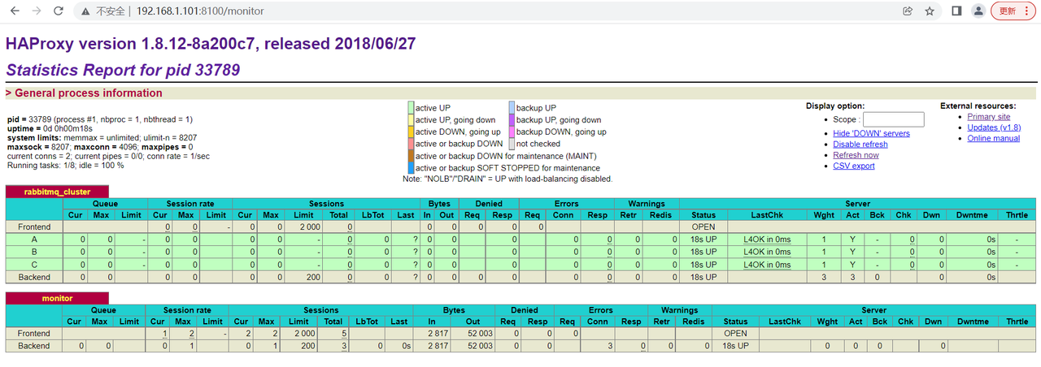This screenshot has height=367, width=1041.
Task: Open the Primary site link
Action: point(988,117)
